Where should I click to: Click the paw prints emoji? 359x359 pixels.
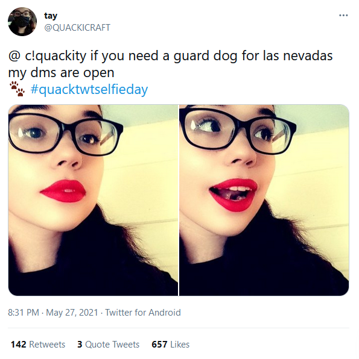click(17, 89)
